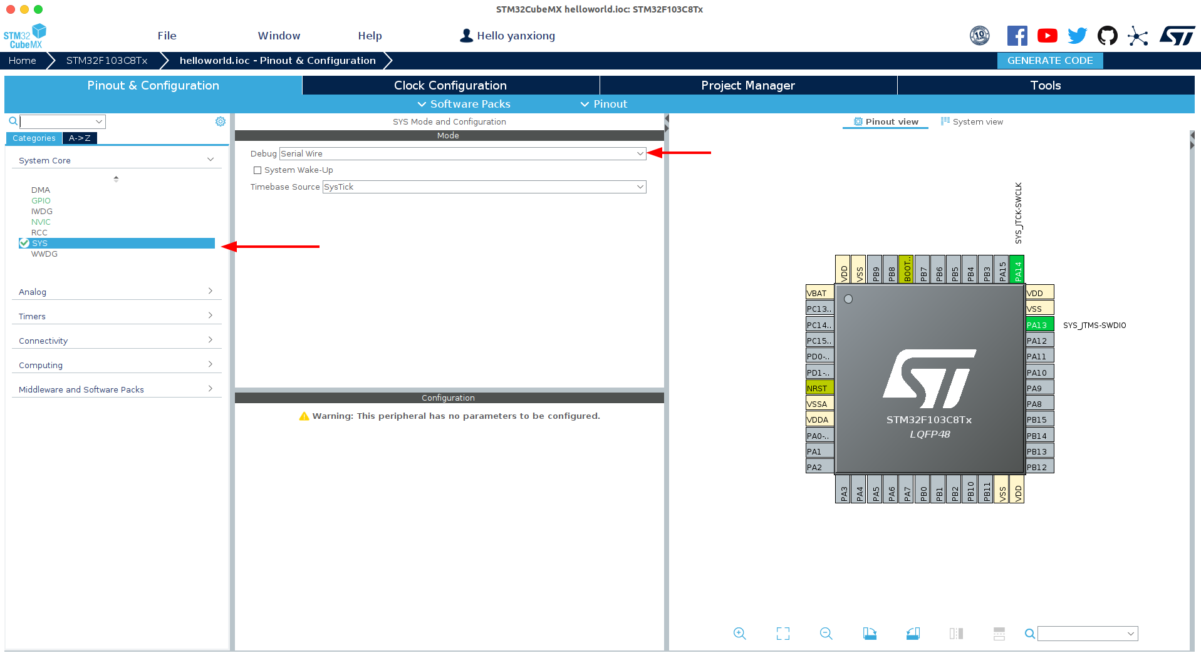Screen dimensions: 1201x658
Task: Enable the System Wake-Up checkbox
Action: point(257,170)
